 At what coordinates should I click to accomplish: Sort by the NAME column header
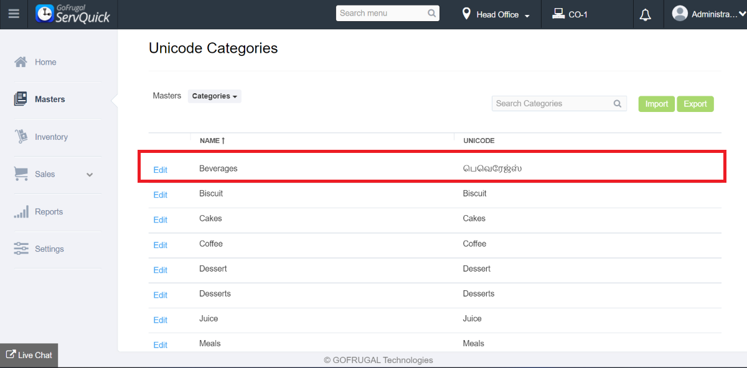click(212, 141)
